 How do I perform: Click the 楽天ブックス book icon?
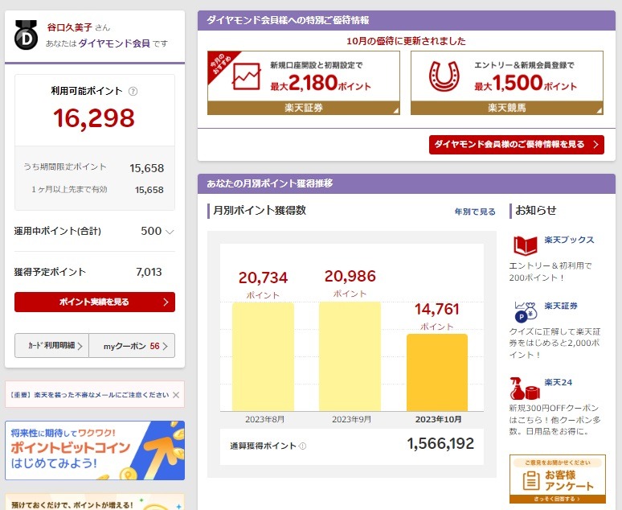pos(526,245)
